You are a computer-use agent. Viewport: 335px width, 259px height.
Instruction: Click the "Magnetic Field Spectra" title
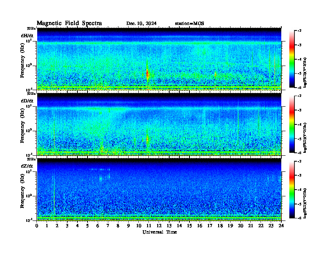[69, 23]
